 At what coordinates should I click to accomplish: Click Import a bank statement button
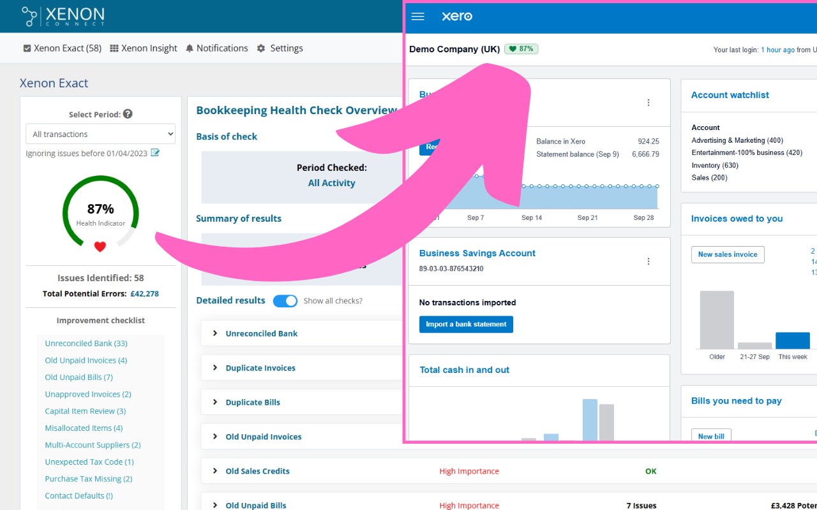coord(466,324)
